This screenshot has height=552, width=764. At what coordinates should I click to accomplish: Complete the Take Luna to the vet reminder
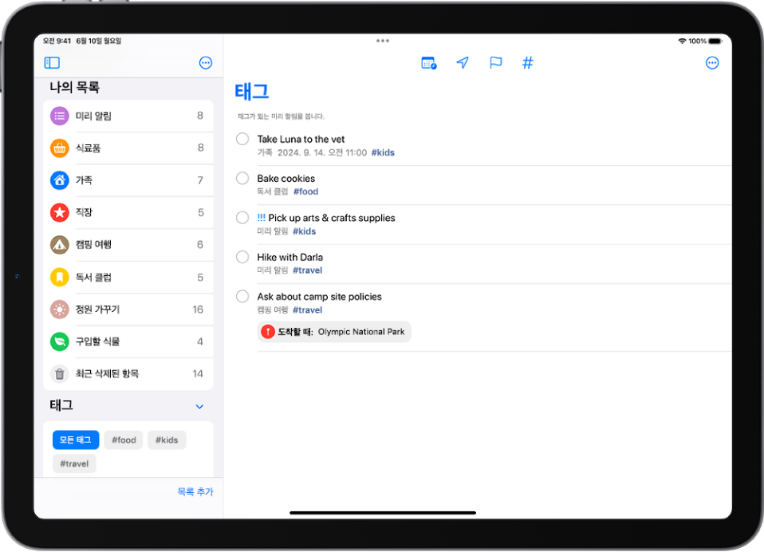tap(242, 139)
